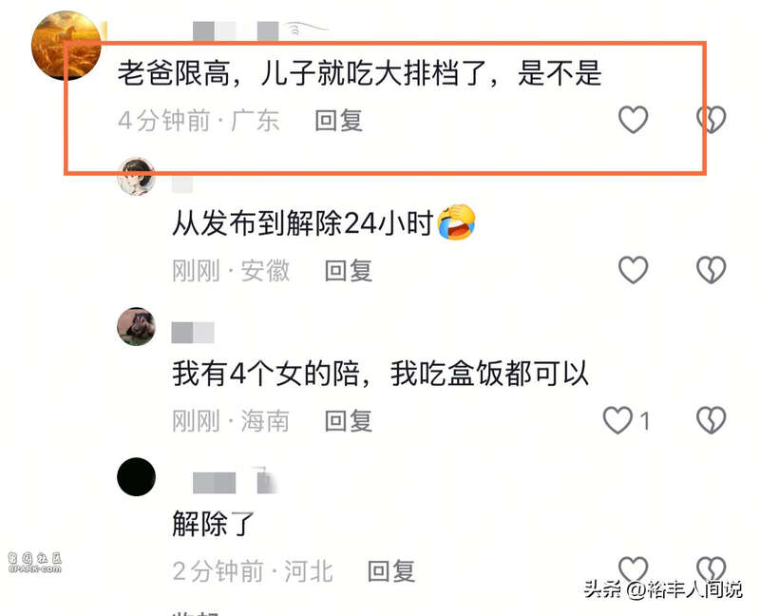This screenshot has height=616, width=760.
Task: Reply to the Hainan comment via 回复
Action: 349,420
